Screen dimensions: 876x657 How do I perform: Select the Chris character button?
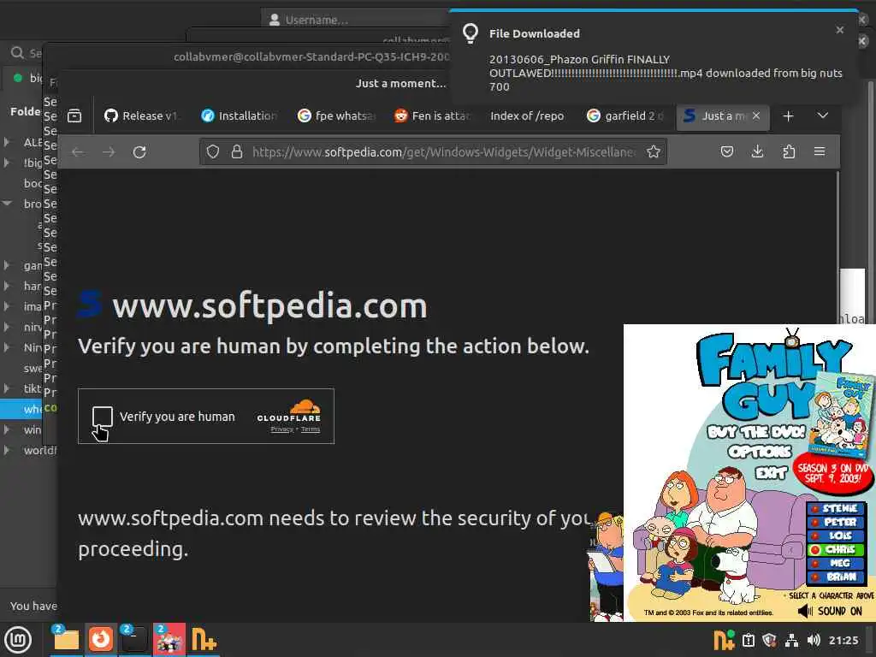837,550
